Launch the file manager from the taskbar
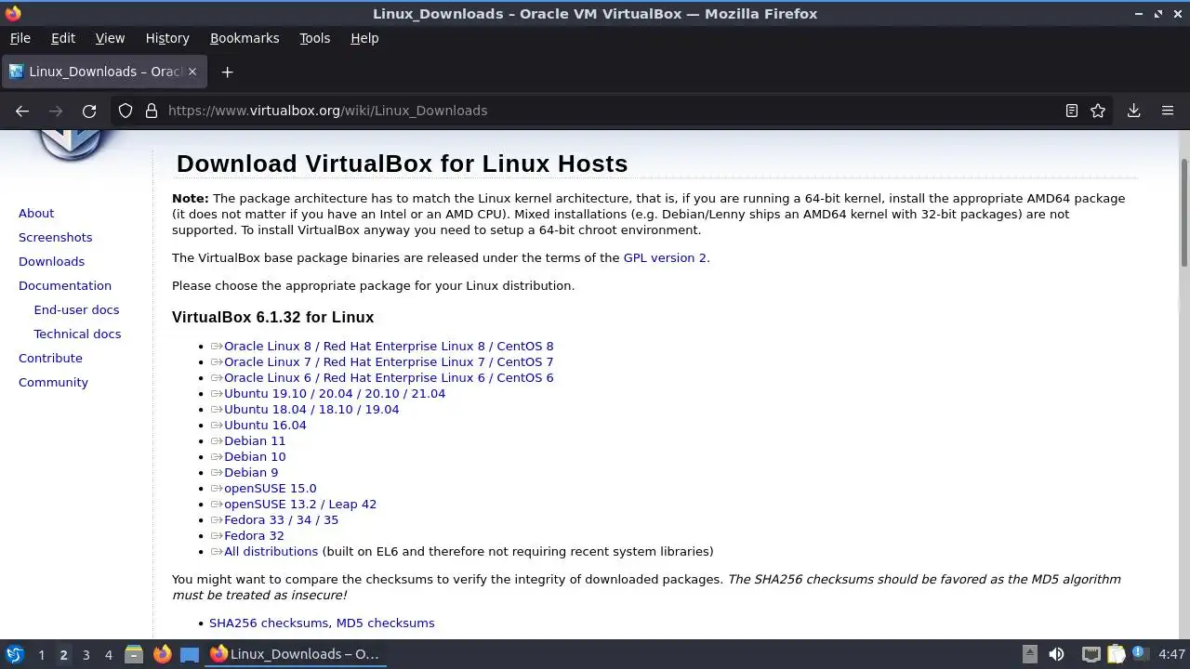This screenshot has height=669, width=1190. 133,654
